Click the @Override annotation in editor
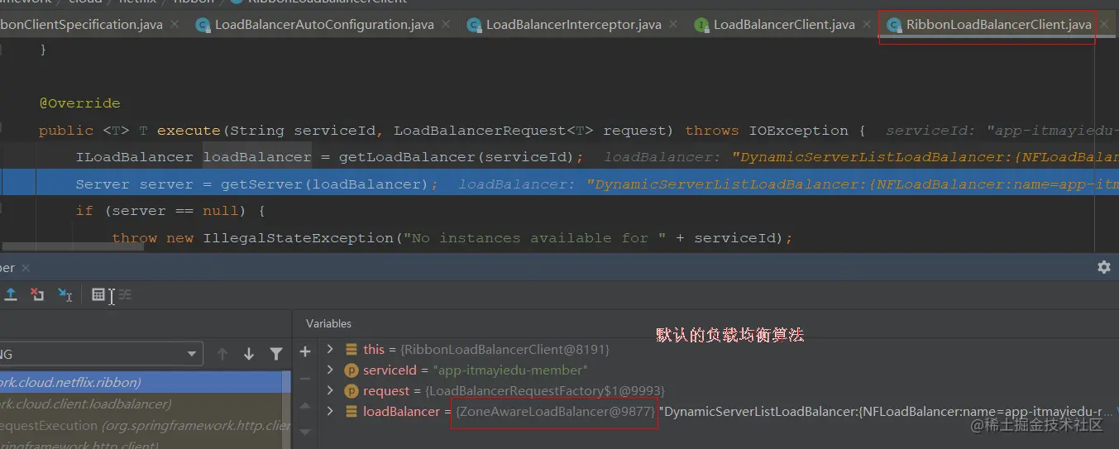 [x=79, y=103]
